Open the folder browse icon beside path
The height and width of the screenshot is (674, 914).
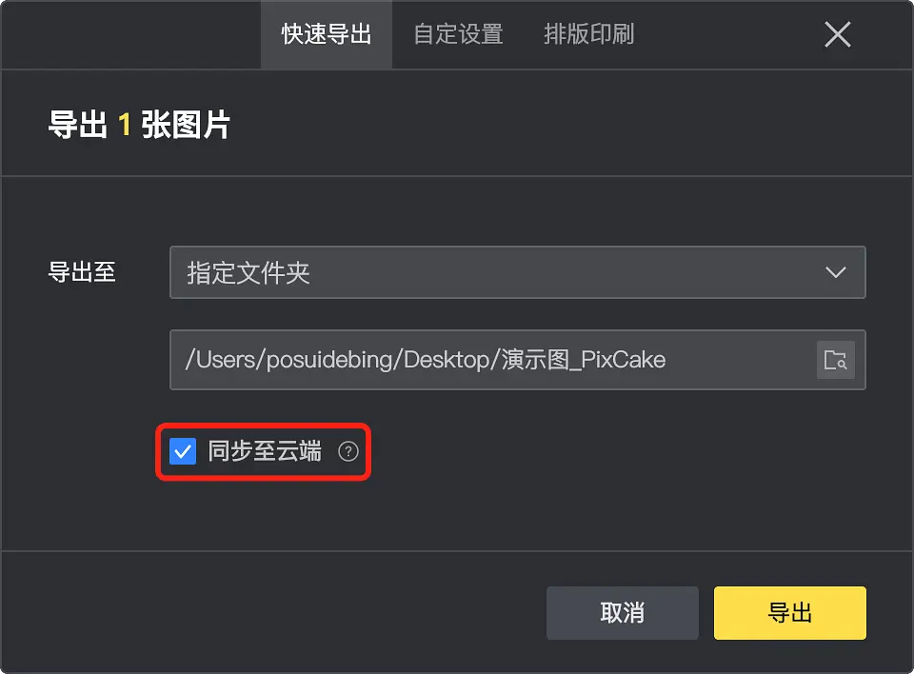point(835,360)
